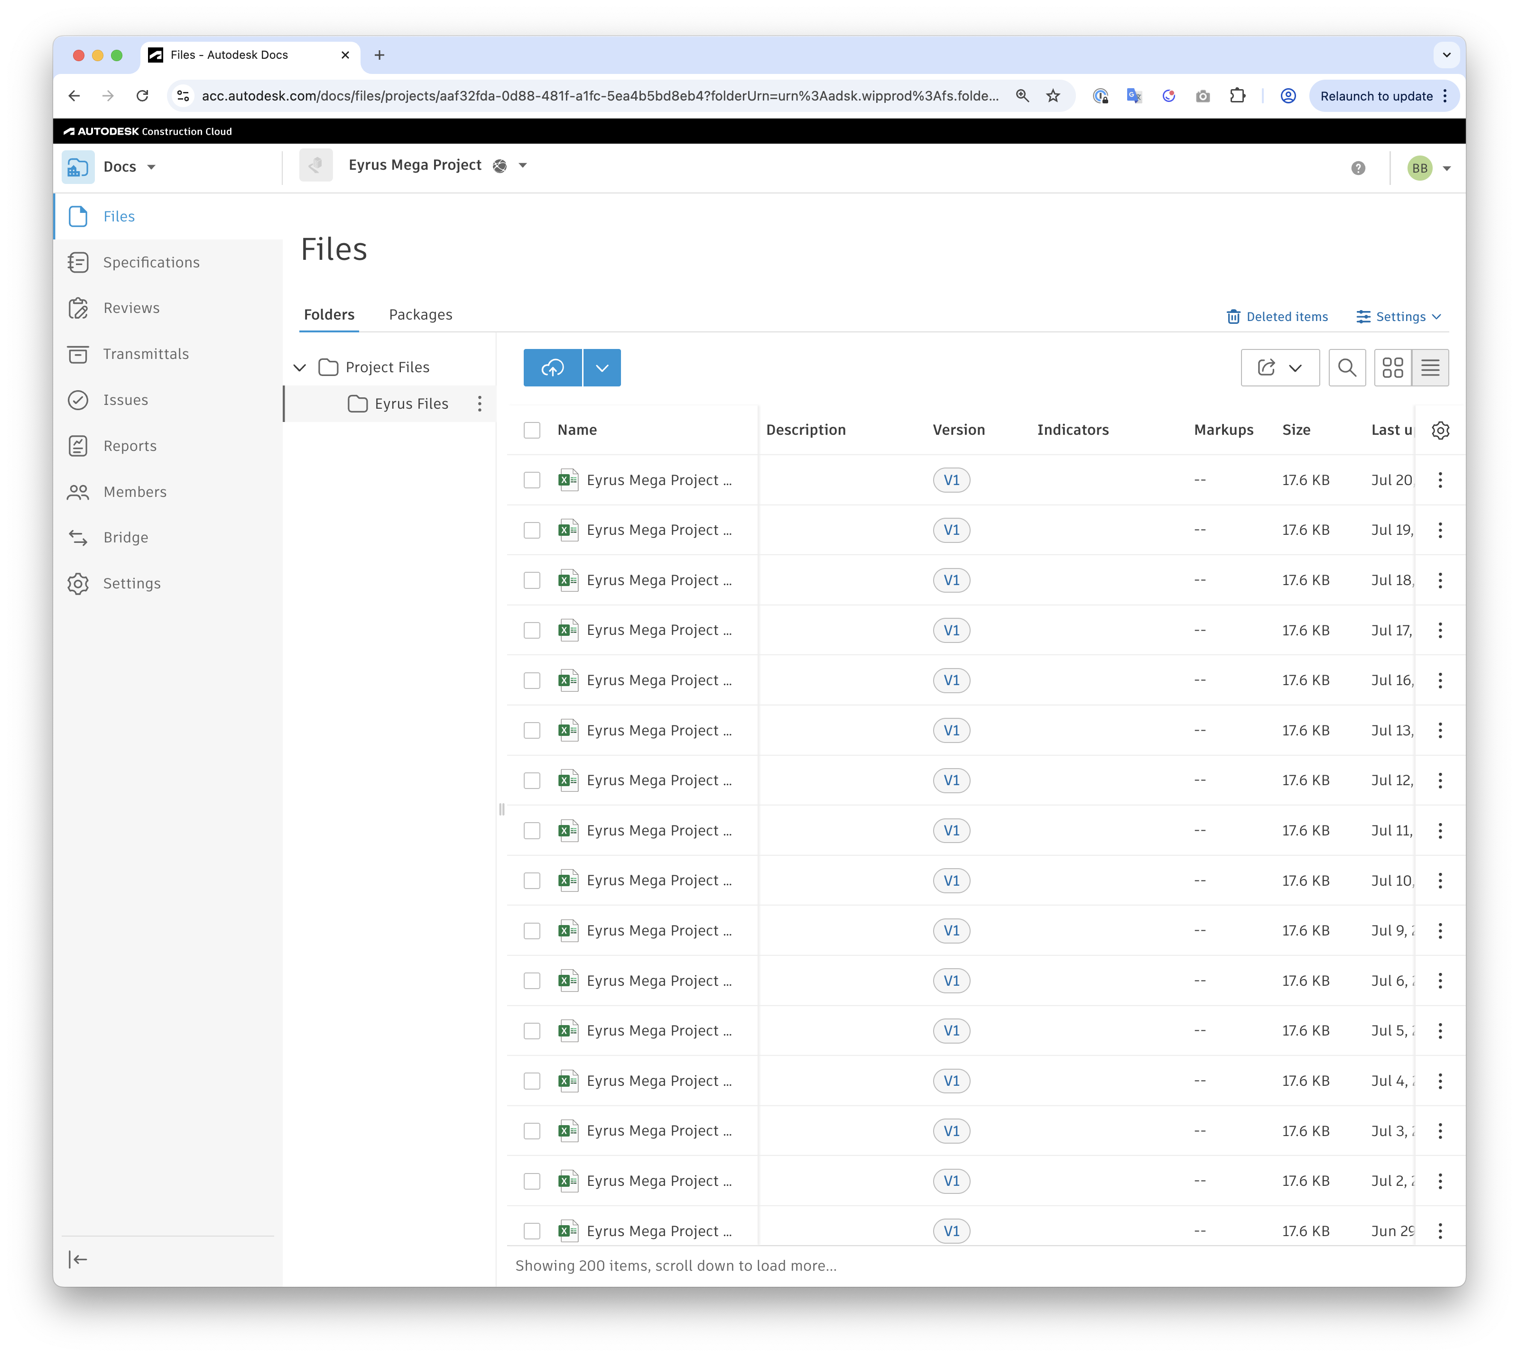Open the upload options dropdown arrow

pyautogui.click(x=602, y=367)
